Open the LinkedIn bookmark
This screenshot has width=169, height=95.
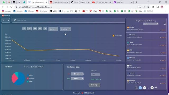[x=18, y=11]
